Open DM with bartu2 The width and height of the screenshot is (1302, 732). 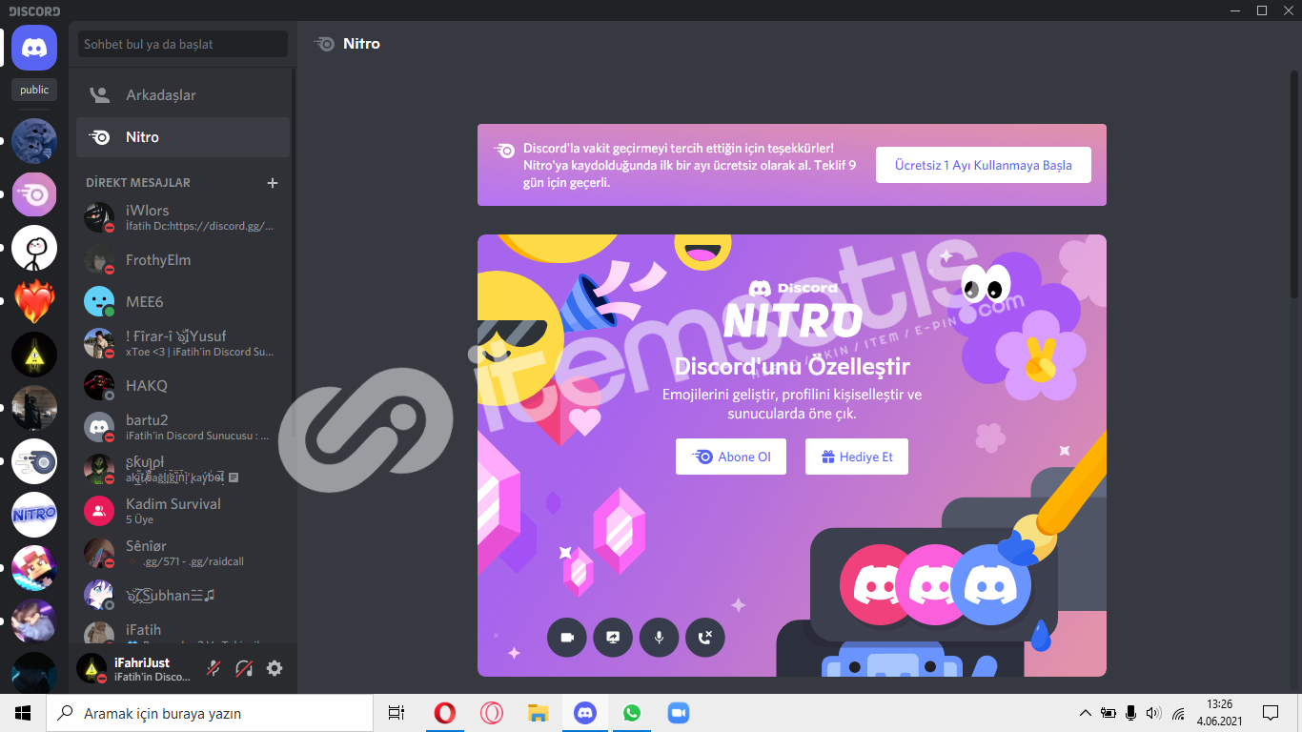pyautogui.click(x=183, y=427)
